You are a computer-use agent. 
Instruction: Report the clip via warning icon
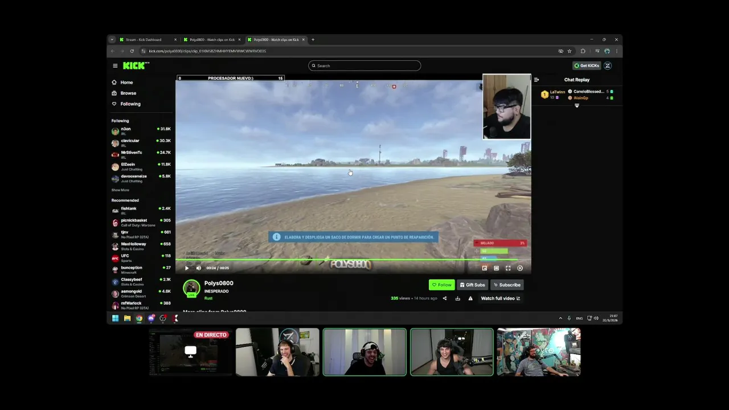[x=470, y=298]
